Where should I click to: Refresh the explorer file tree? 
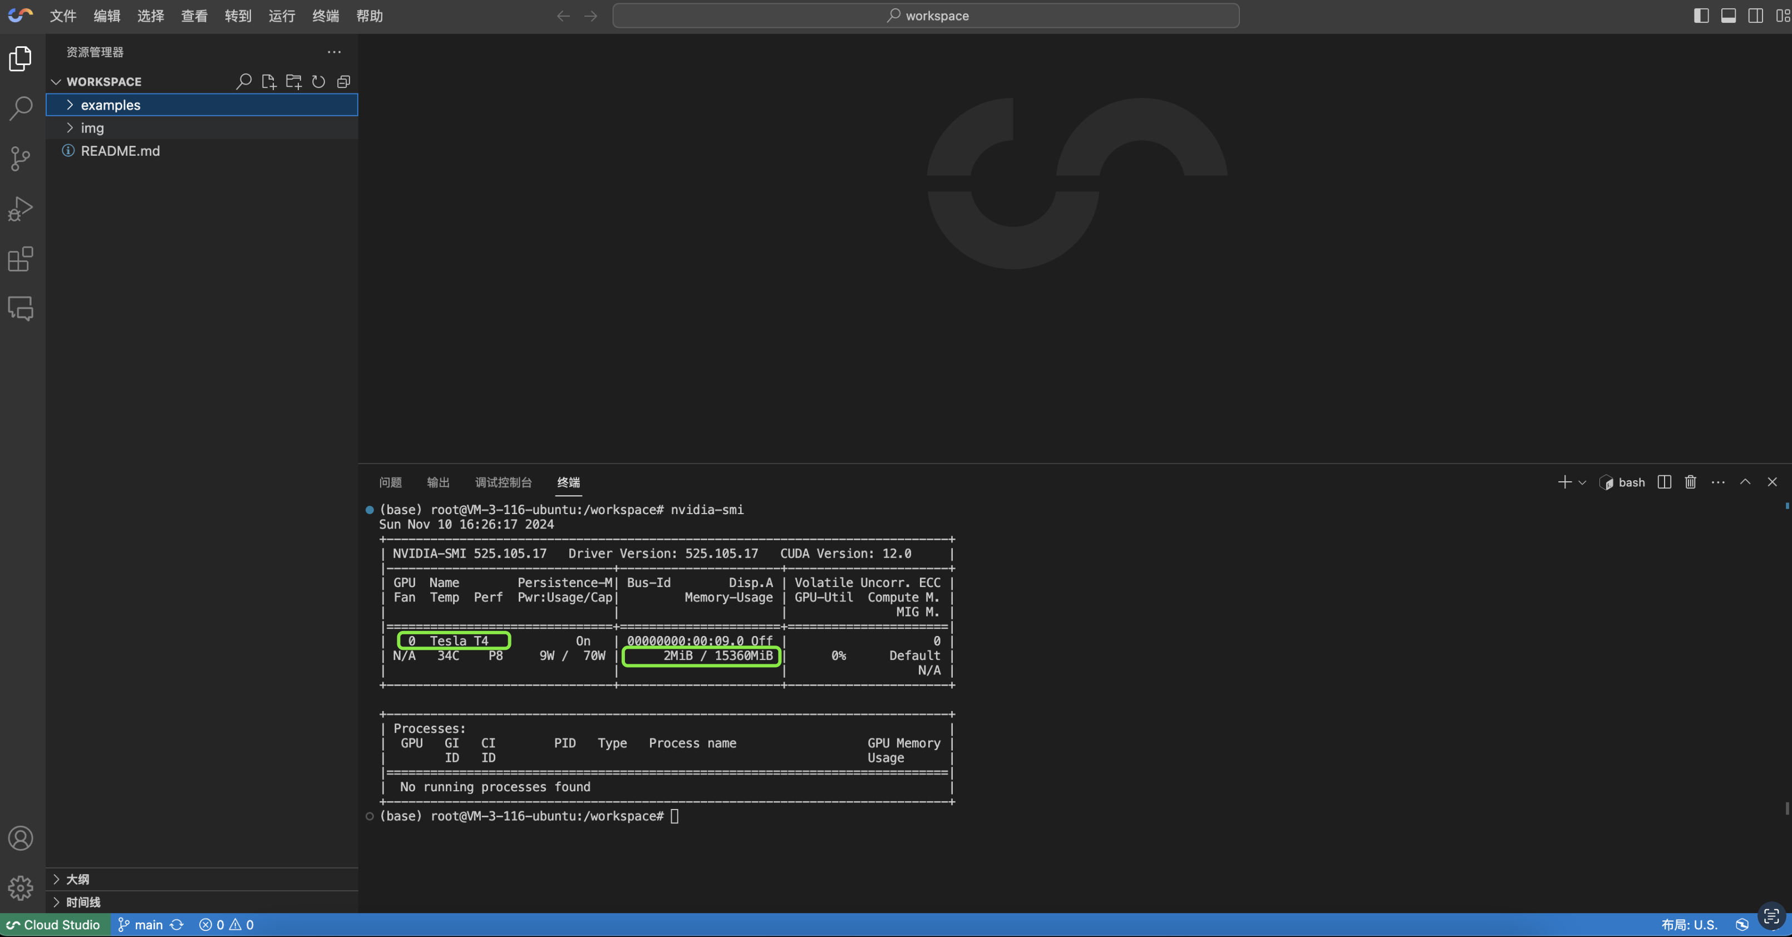click(x=318, y=81)
